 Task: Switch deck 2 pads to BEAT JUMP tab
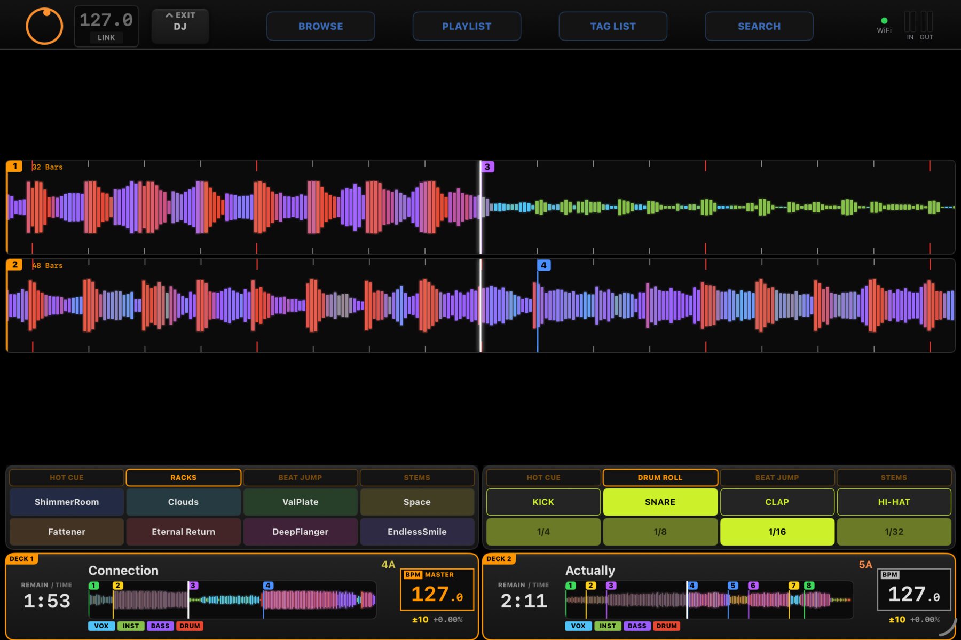[777, 477]
